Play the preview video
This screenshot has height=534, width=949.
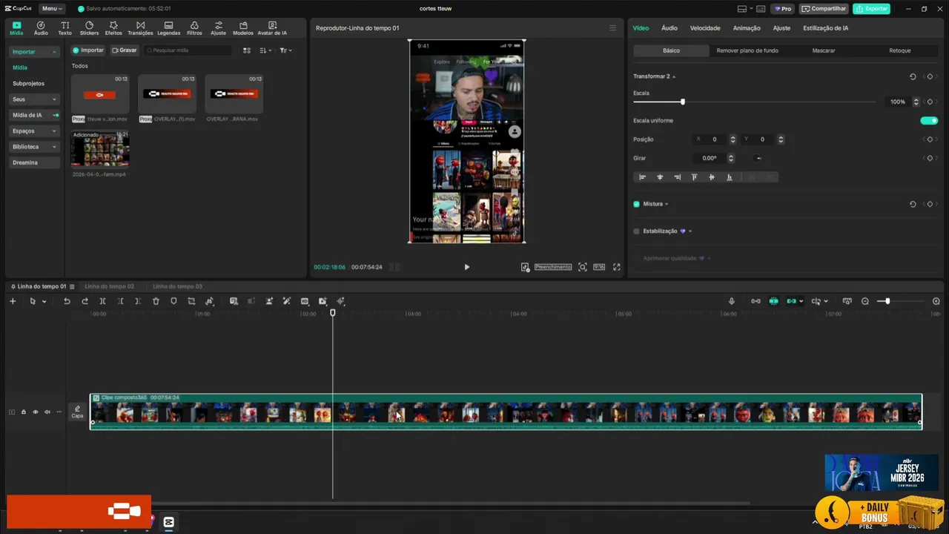pos(466,267)
